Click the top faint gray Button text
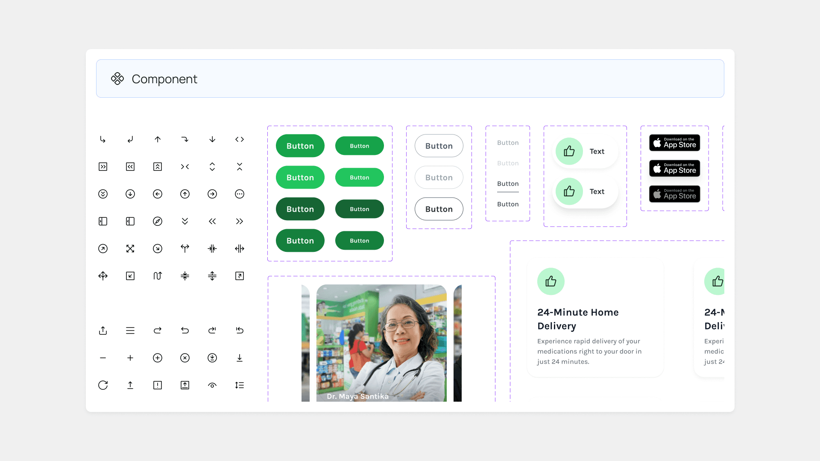This screenshot has width=820, height=461. (508, 143)
